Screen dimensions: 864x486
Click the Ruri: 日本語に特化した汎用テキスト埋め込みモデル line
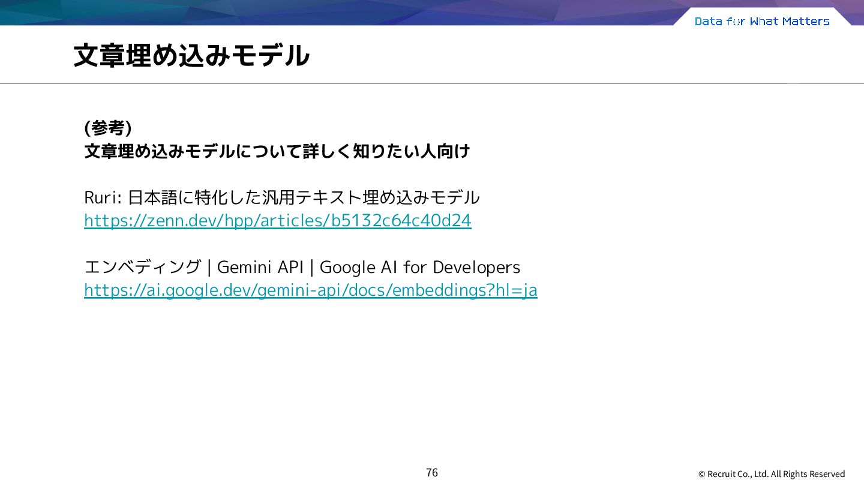click(282, 197)
